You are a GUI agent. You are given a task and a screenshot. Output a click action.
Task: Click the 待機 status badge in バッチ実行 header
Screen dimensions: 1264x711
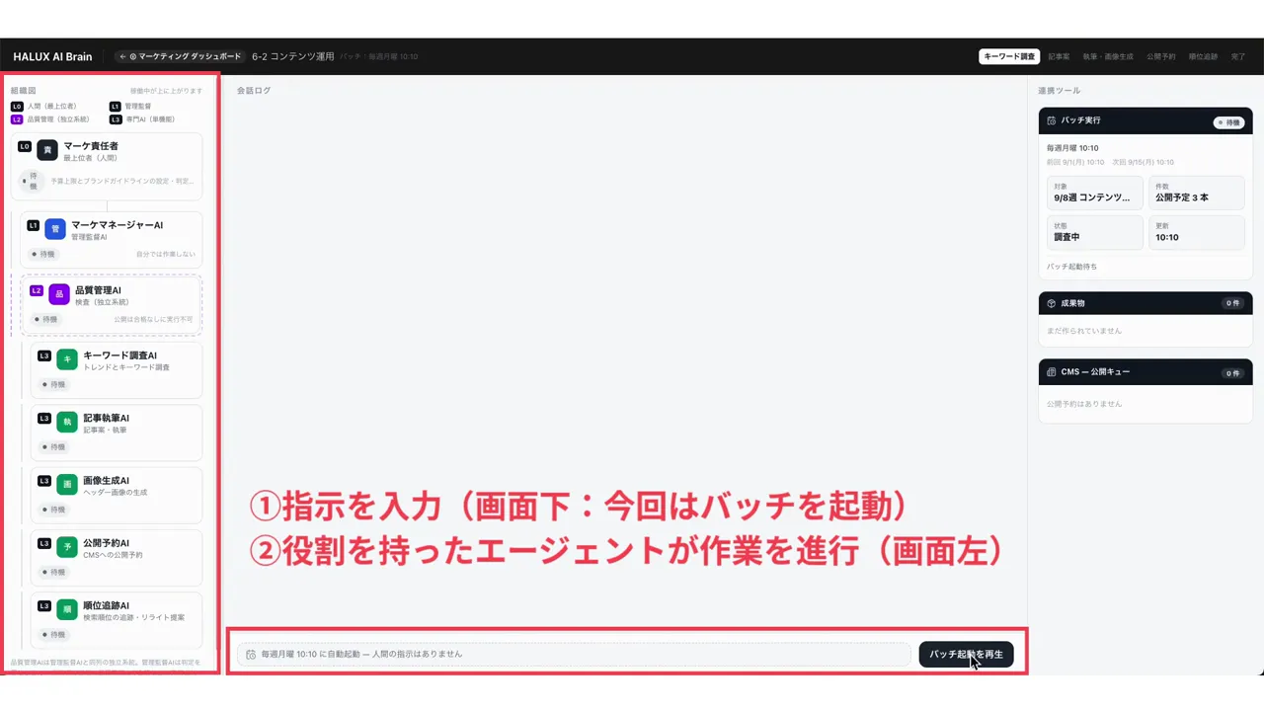(x=1228, y=122)
